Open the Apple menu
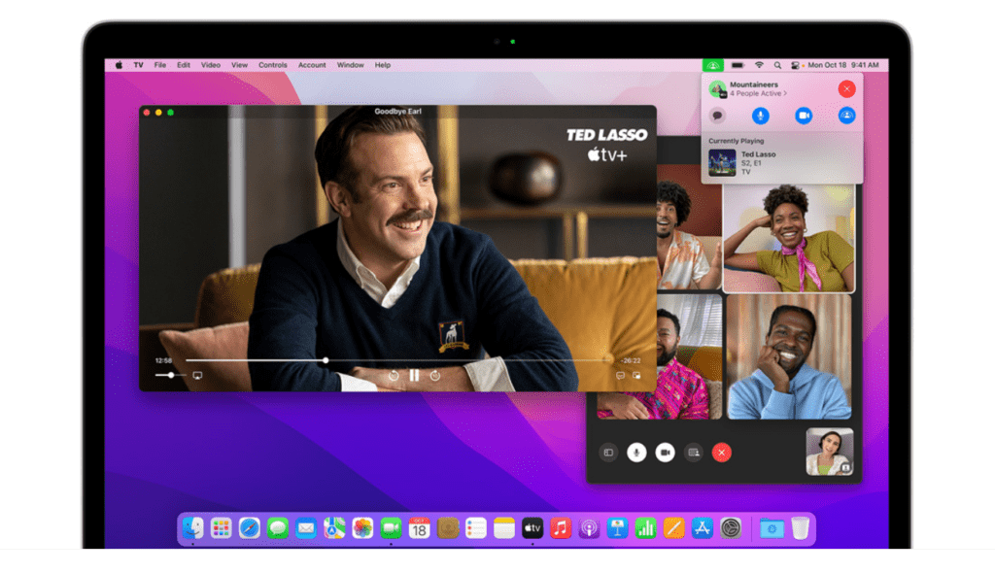 pos(119,65)
